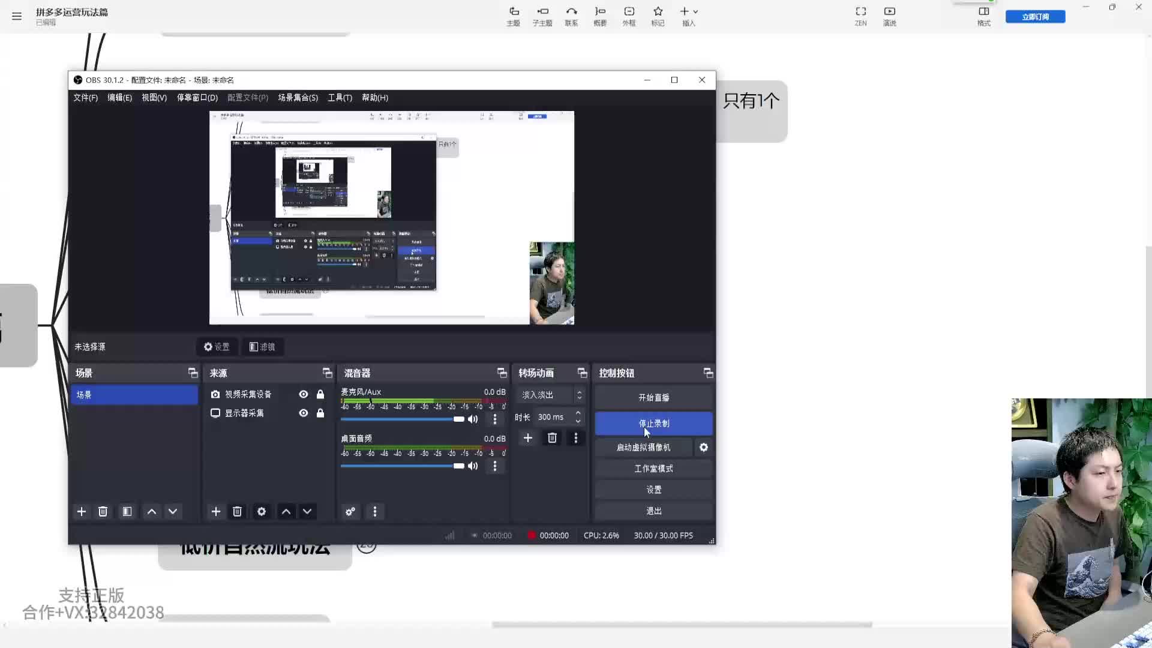Viewport: 1152px width, 648px height.
Task: Open XMind hamburger menu
Action: pyautogui.click(x=17, y=16)
